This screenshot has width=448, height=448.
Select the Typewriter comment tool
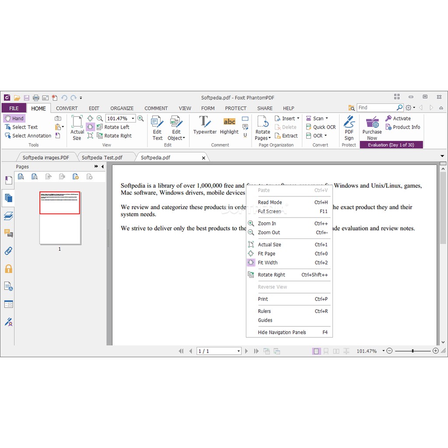pos(205,125)
